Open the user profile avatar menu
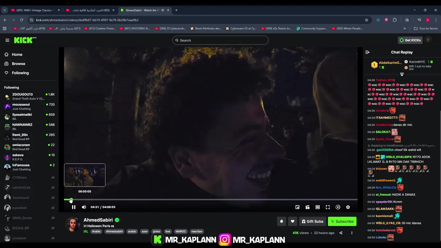 pos(428,40)
